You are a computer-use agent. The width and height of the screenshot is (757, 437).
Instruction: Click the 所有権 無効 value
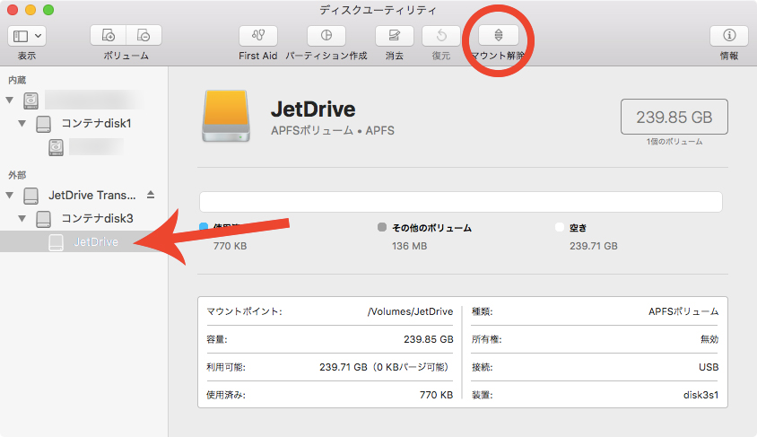point(709,339)
